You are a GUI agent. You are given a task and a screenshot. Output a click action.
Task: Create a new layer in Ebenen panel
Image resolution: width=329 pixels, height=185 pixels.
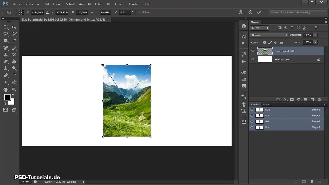(313, 99)
